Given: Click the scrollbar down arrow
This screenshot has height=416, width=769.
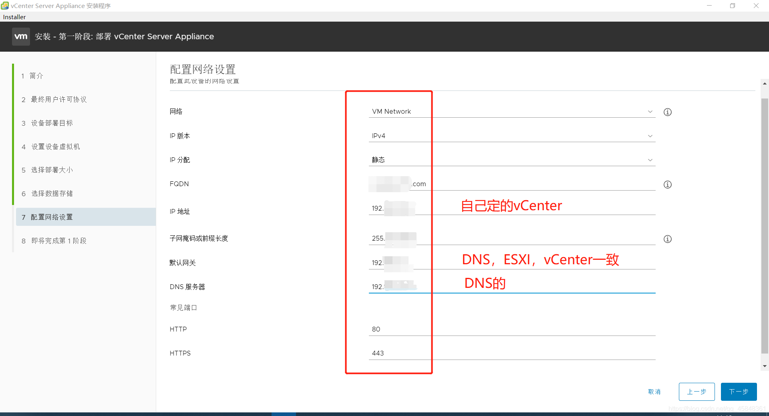Looking at the screenshot, I should [x=765, y=366].
